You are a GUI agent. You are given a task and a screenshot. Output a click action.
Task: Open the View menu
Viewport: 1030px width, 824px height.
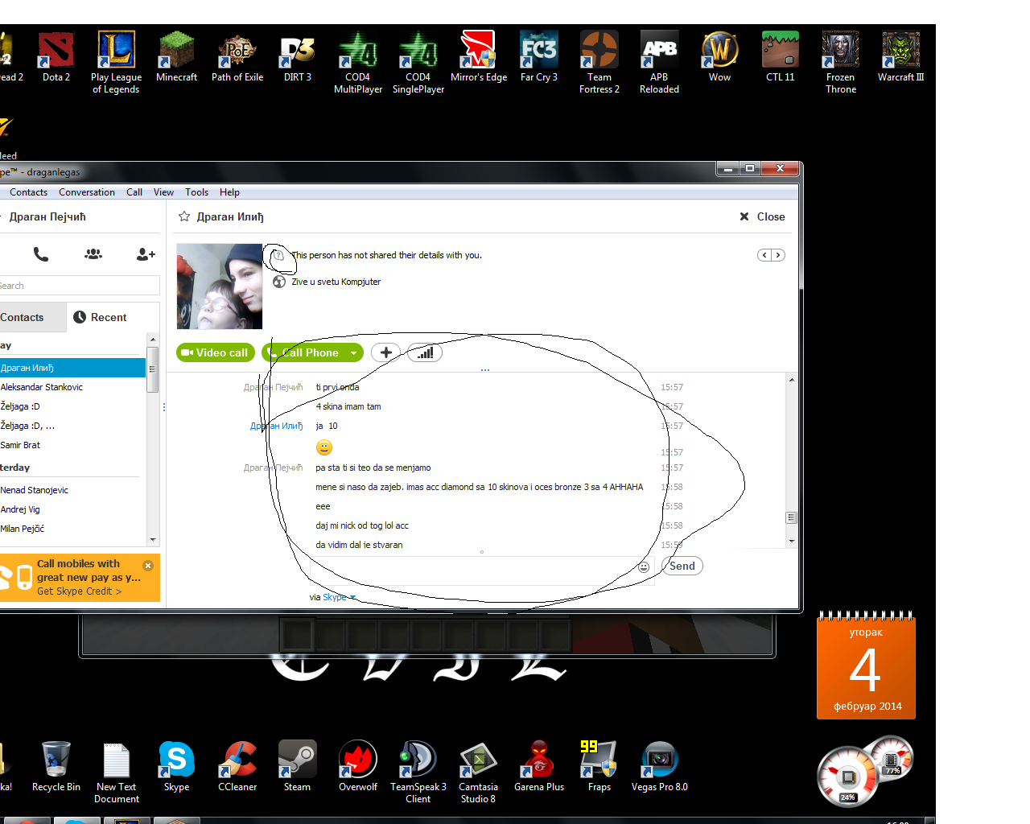[163, 192]
